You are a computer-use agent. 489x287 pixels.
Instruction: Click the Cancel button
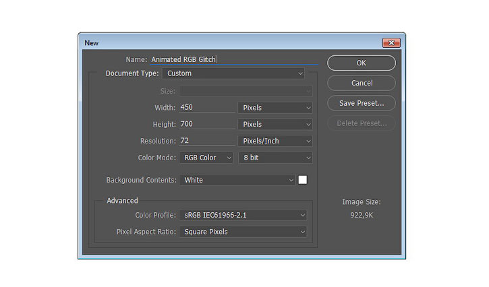click(362, 83)
